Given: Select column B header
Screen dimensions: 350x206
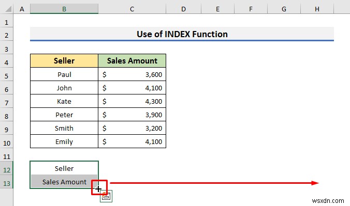Looking at the screenshot, I should [x=64, y=9].
